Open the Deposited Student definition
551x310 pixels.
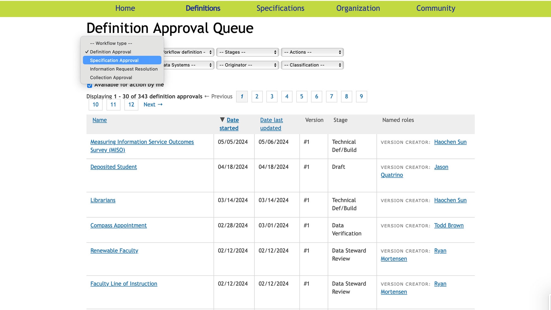coord(114,167)
